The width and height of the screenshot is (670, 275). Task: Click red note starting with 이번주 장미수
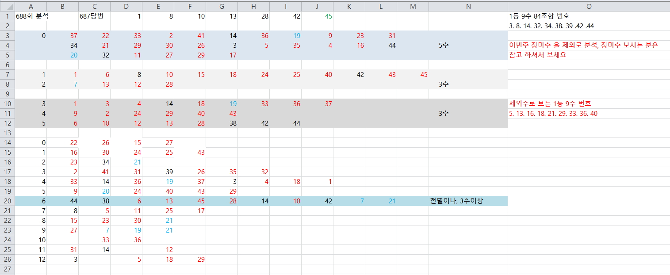(x=583, y=46)
